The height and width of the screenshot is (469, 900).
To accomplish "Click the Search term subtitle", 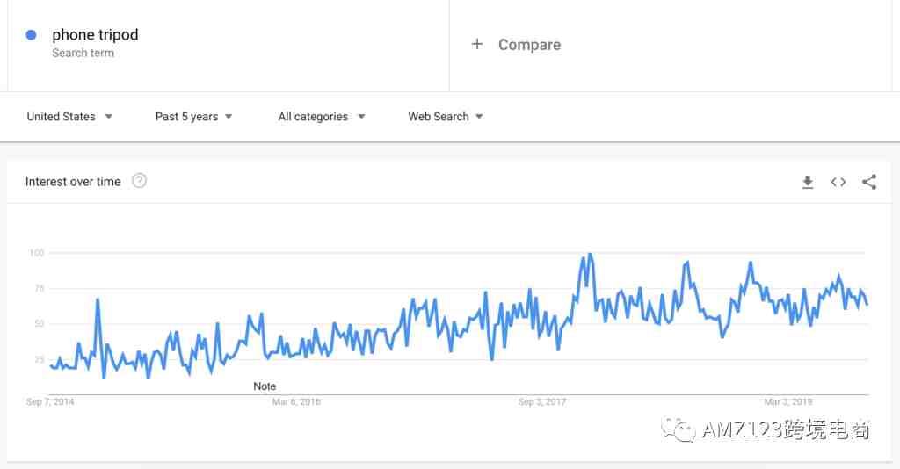I will 83,53.
